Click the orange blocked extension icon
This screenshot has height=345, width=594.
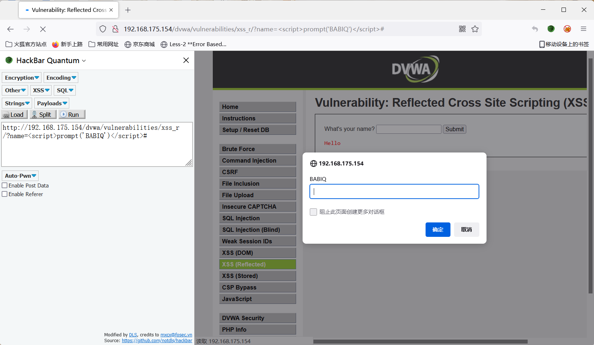(x=567, y=29)
